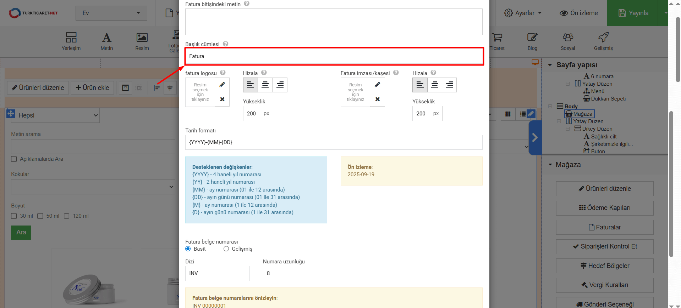Open the Ön izleme preview
The image size is (681, 308).
(579, 13)
